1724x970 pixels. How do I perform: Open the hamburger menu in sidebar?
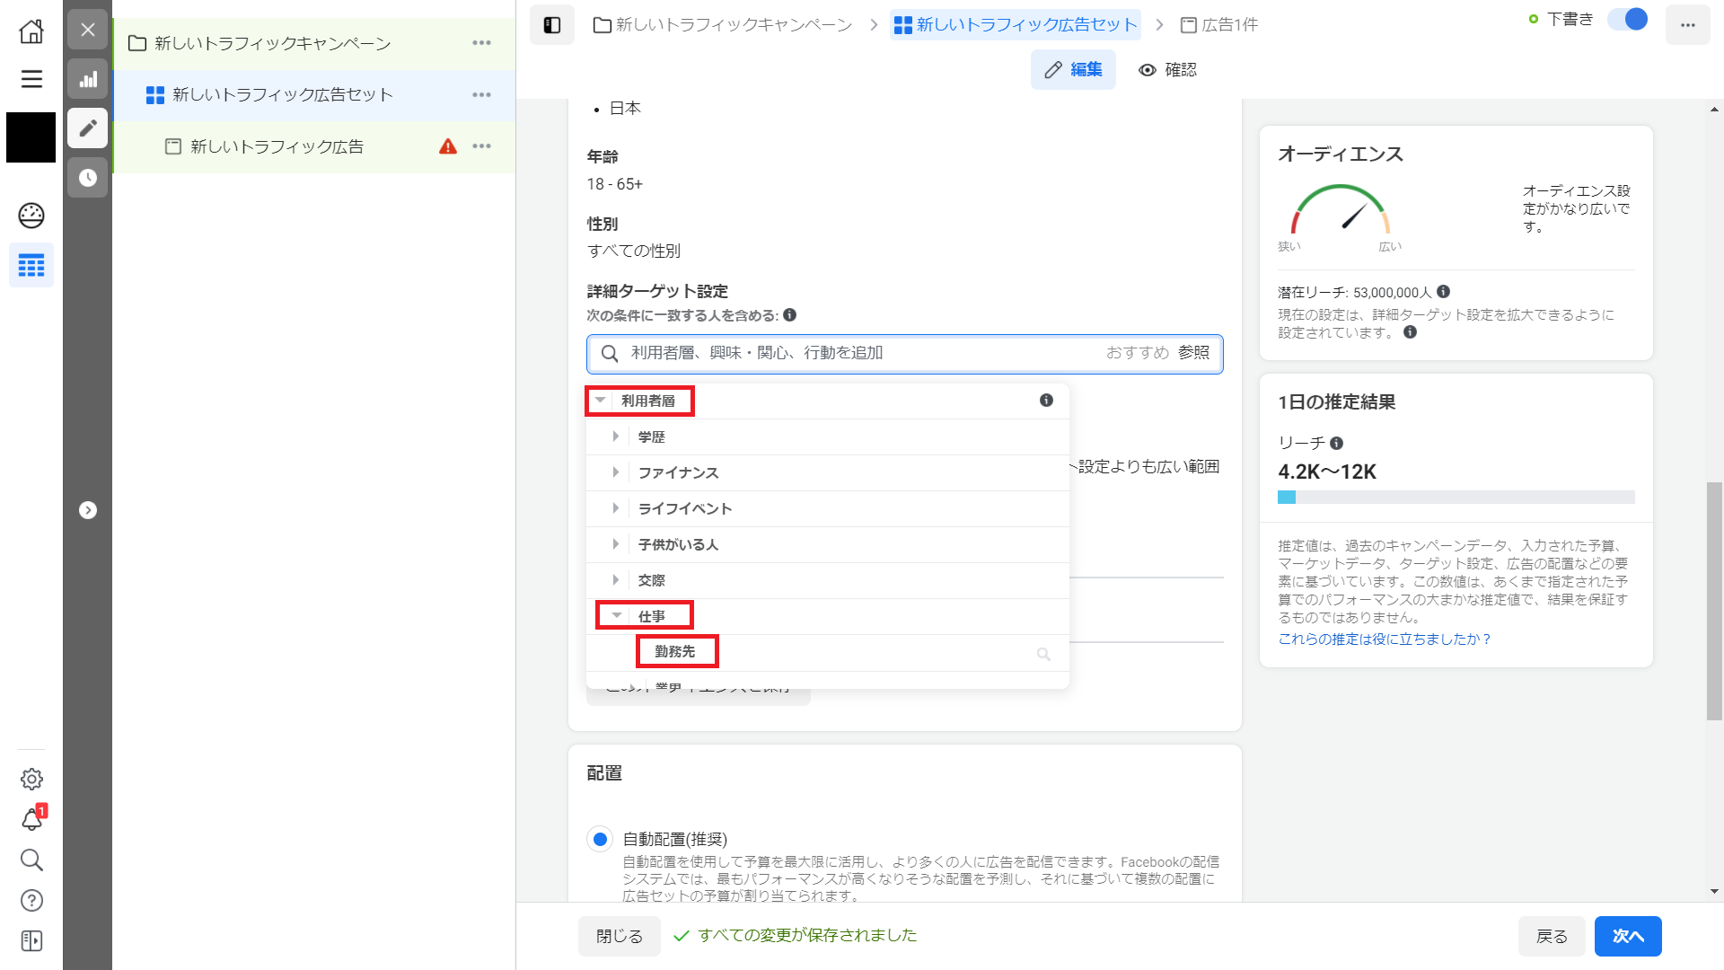[31, 79]
